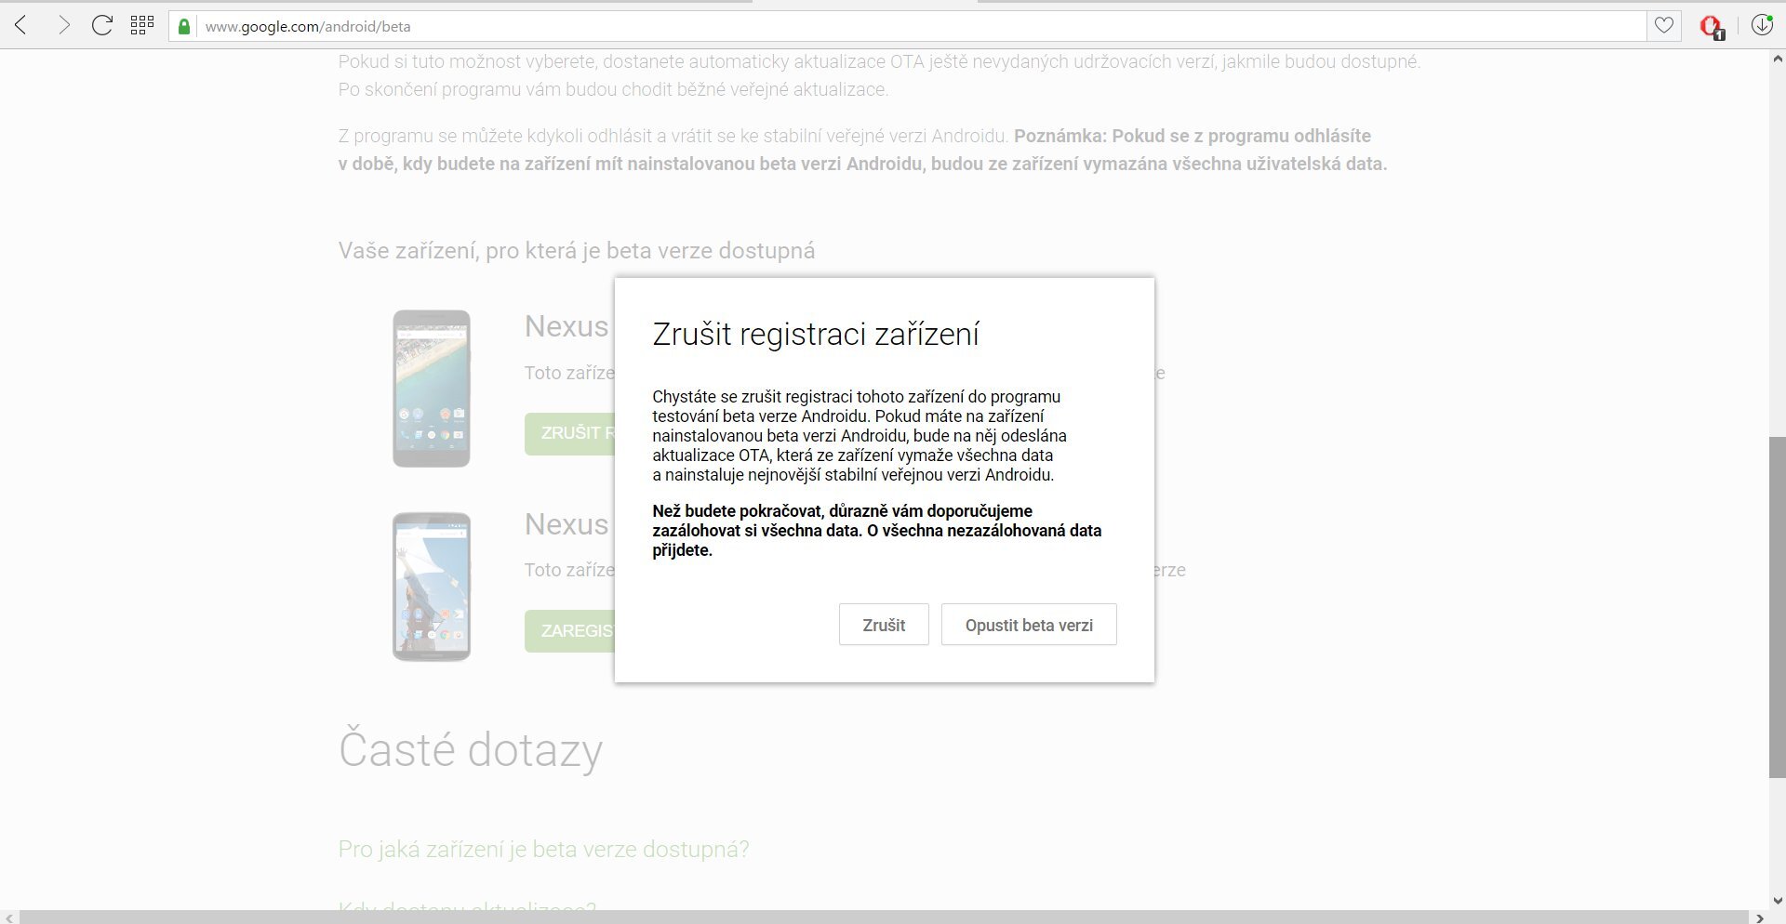Open FAQ 'Pro jaká zařízení je beta verze dostupná?'
Viewport: 1786px width, 924px height.
[543, 849]
